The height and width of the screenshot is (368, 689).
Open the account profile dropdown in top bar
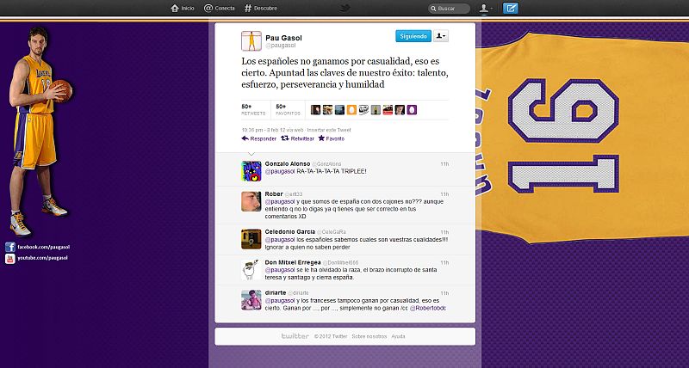[487, 9]
